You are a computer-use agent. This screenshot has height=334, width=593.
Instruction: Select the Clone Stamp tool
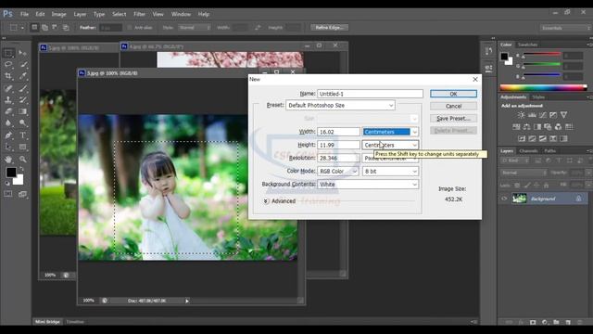point(8,100)
